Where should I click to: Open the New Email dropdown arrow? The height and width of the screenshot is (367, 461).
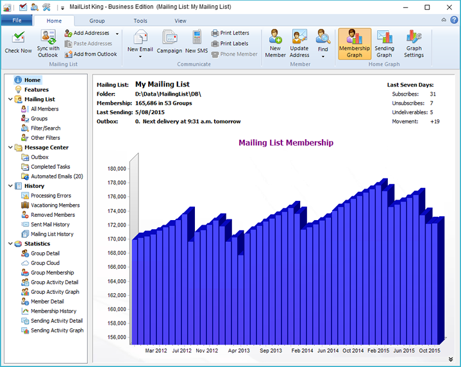(x=140, y=56)
